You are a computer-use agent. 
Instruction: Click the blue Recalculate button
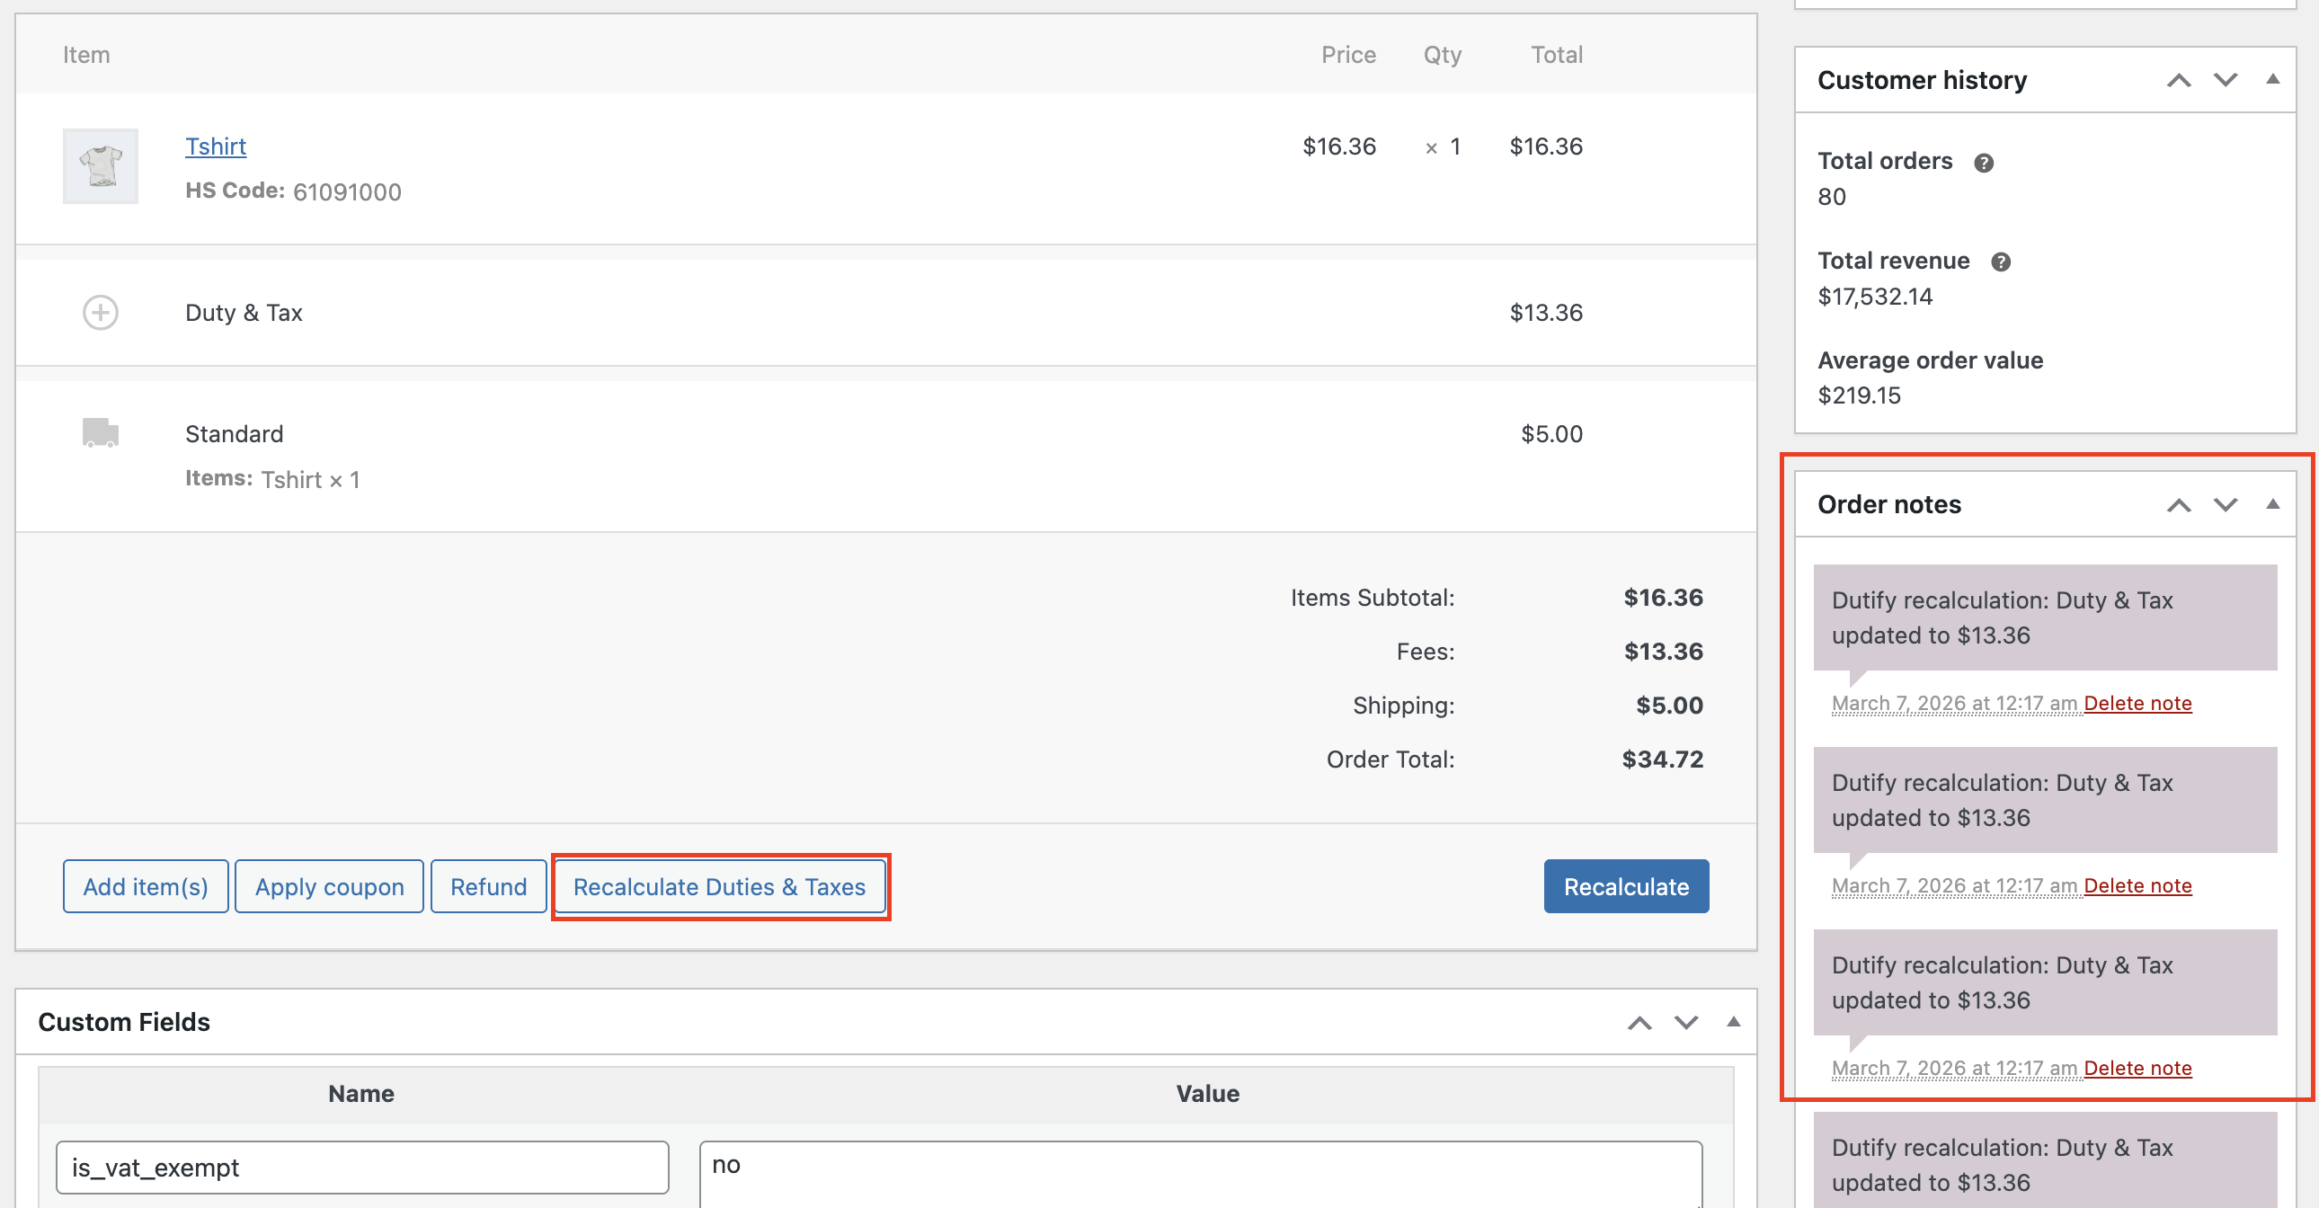point(1625,886)
